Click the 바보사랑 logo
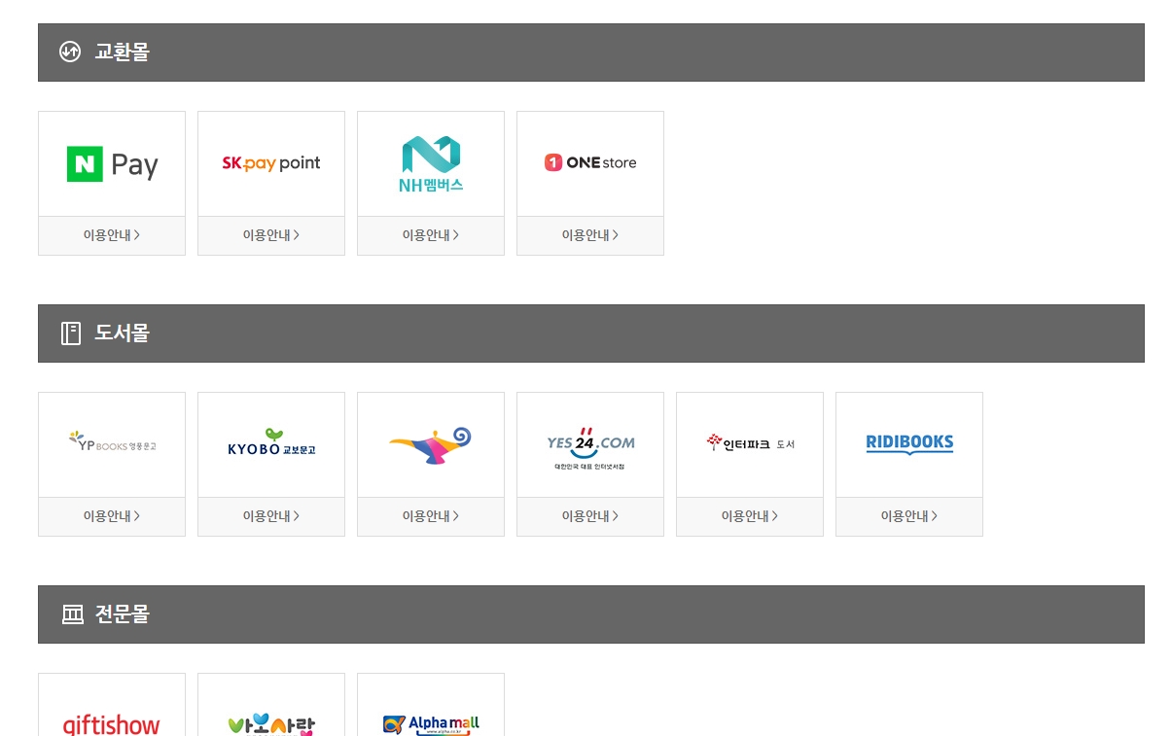 (x=271, y=724)
